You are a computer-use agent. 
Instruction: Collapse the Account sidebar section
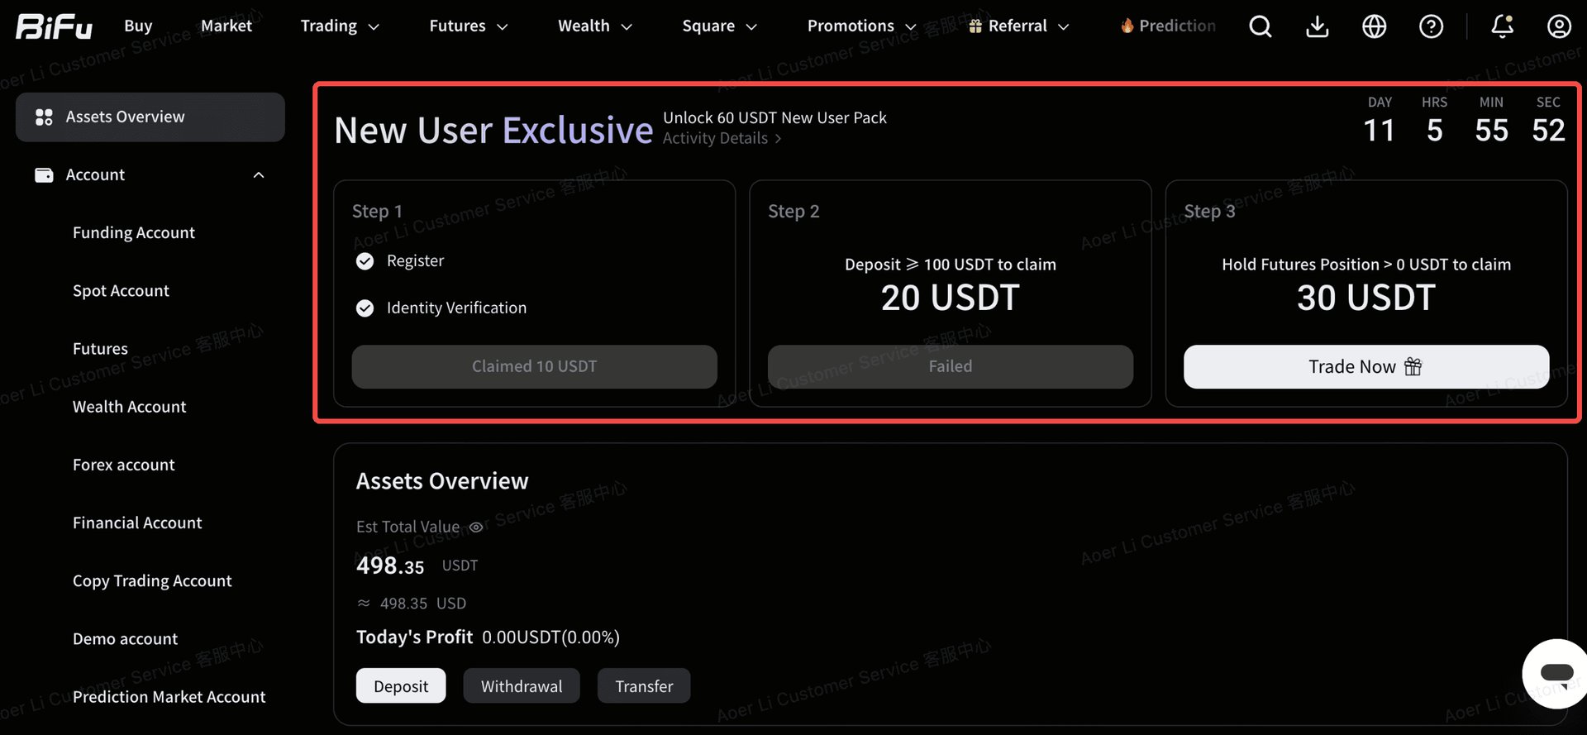259,174
